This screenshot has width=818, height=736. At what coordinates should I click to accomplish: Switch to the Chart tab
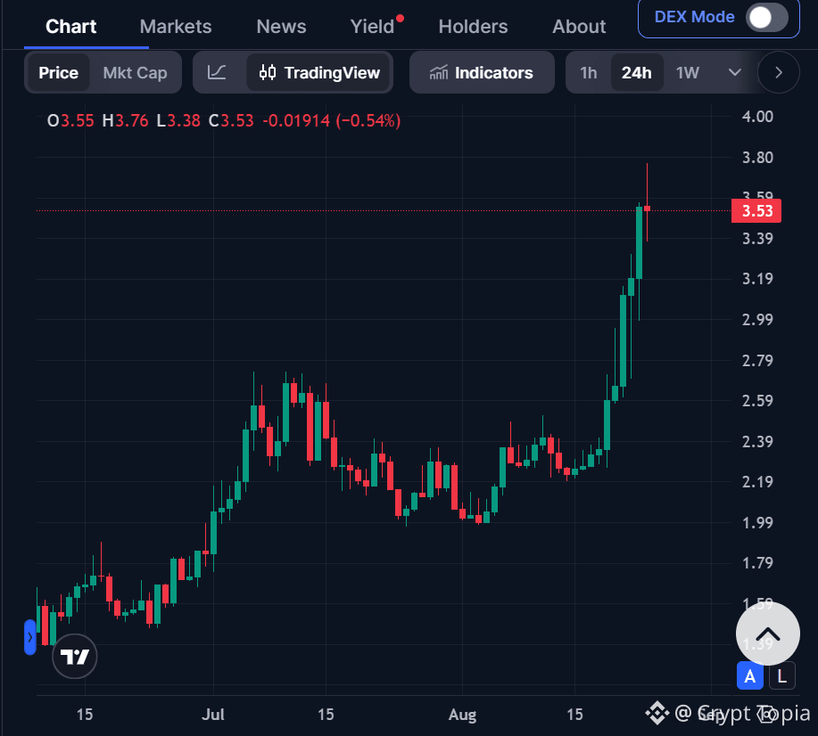pyautogui.click(x=71, y=27)
